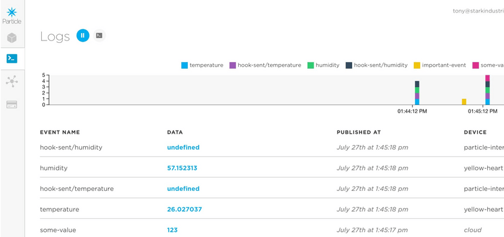Open the Devices cube icon in sidebar

point(12,38)
